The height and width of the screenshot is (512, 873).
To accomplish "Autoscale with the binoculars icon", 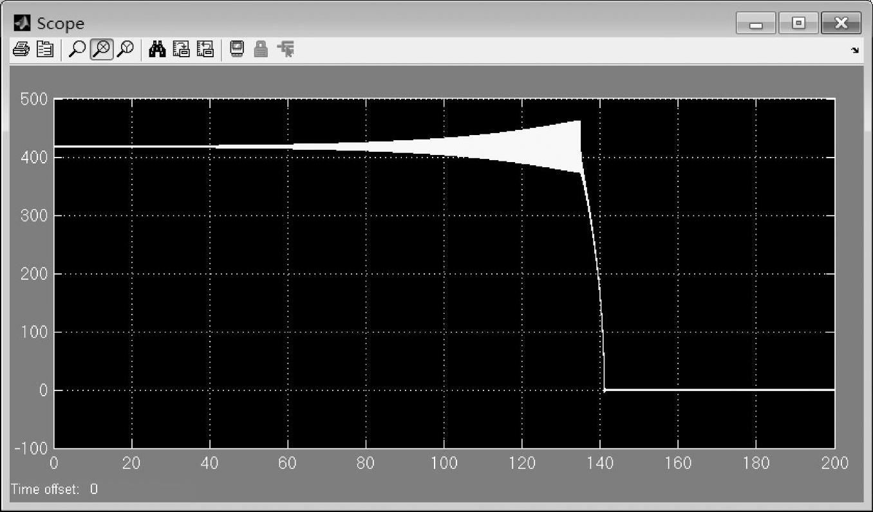I will tap(157, 49).
